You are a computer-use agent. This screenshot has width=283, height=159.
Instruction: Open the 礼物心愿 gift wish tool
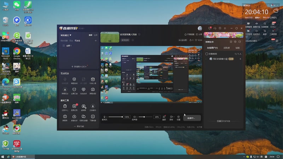click(x=93, y=81)
